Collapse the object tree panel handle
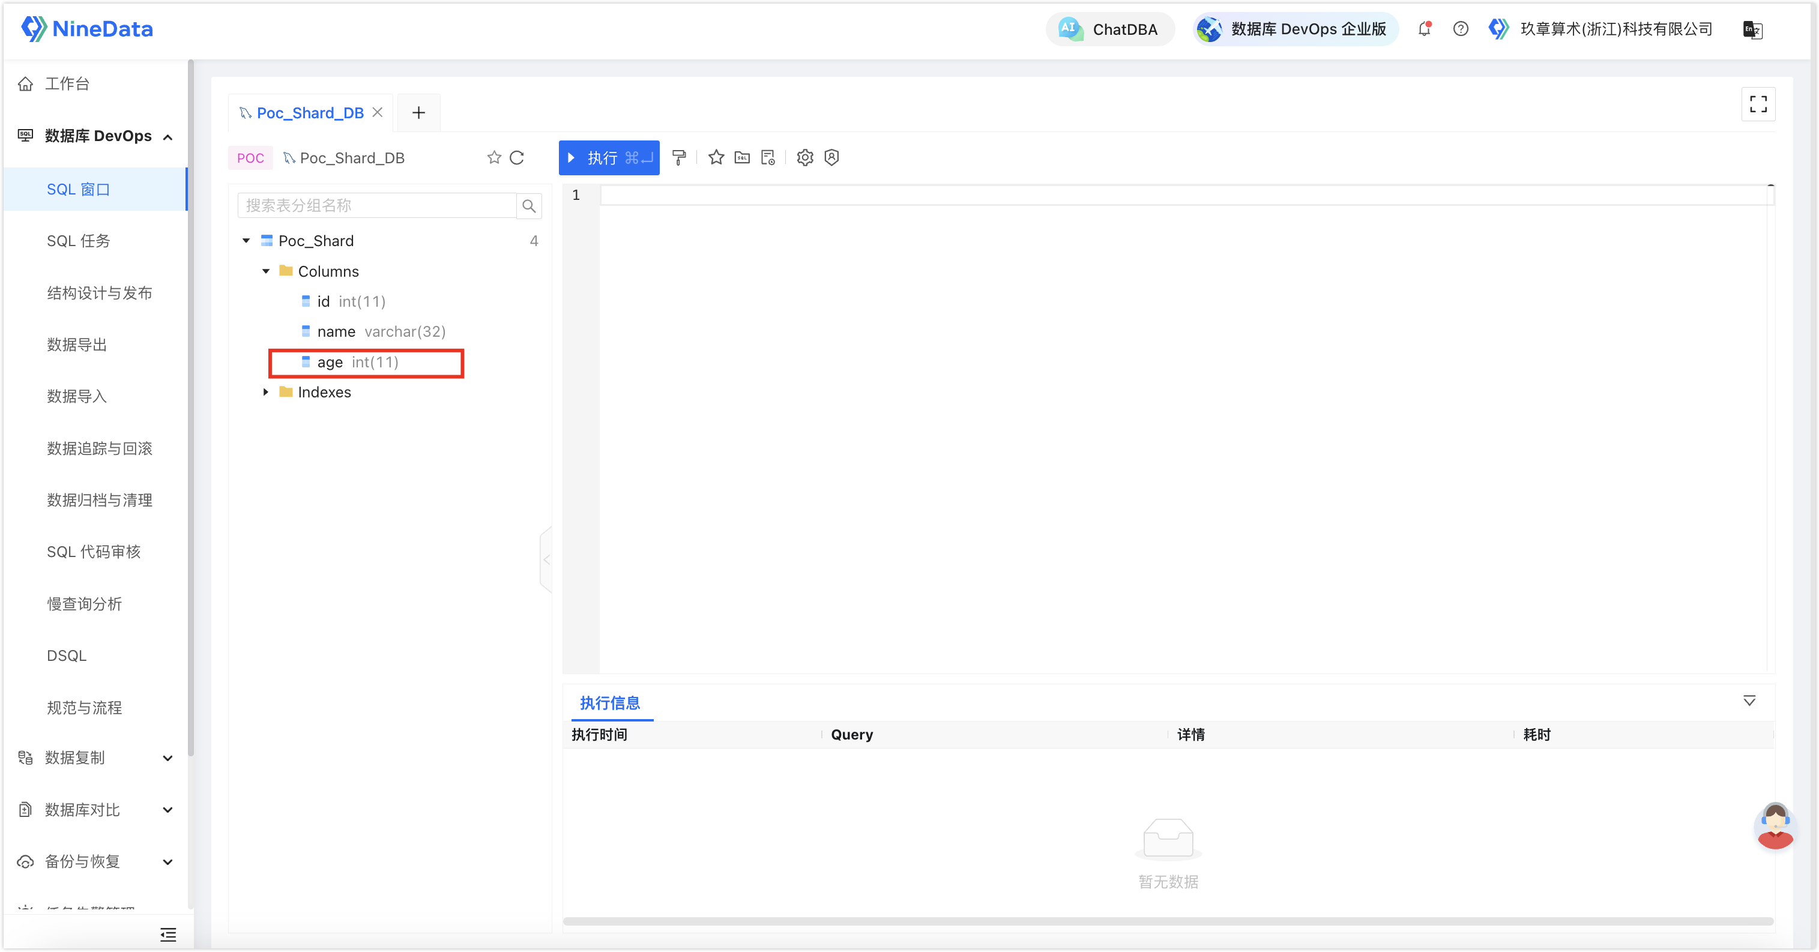Viewport: 1819px width, 952px height. pyautogui.click(x=546, y=560)
